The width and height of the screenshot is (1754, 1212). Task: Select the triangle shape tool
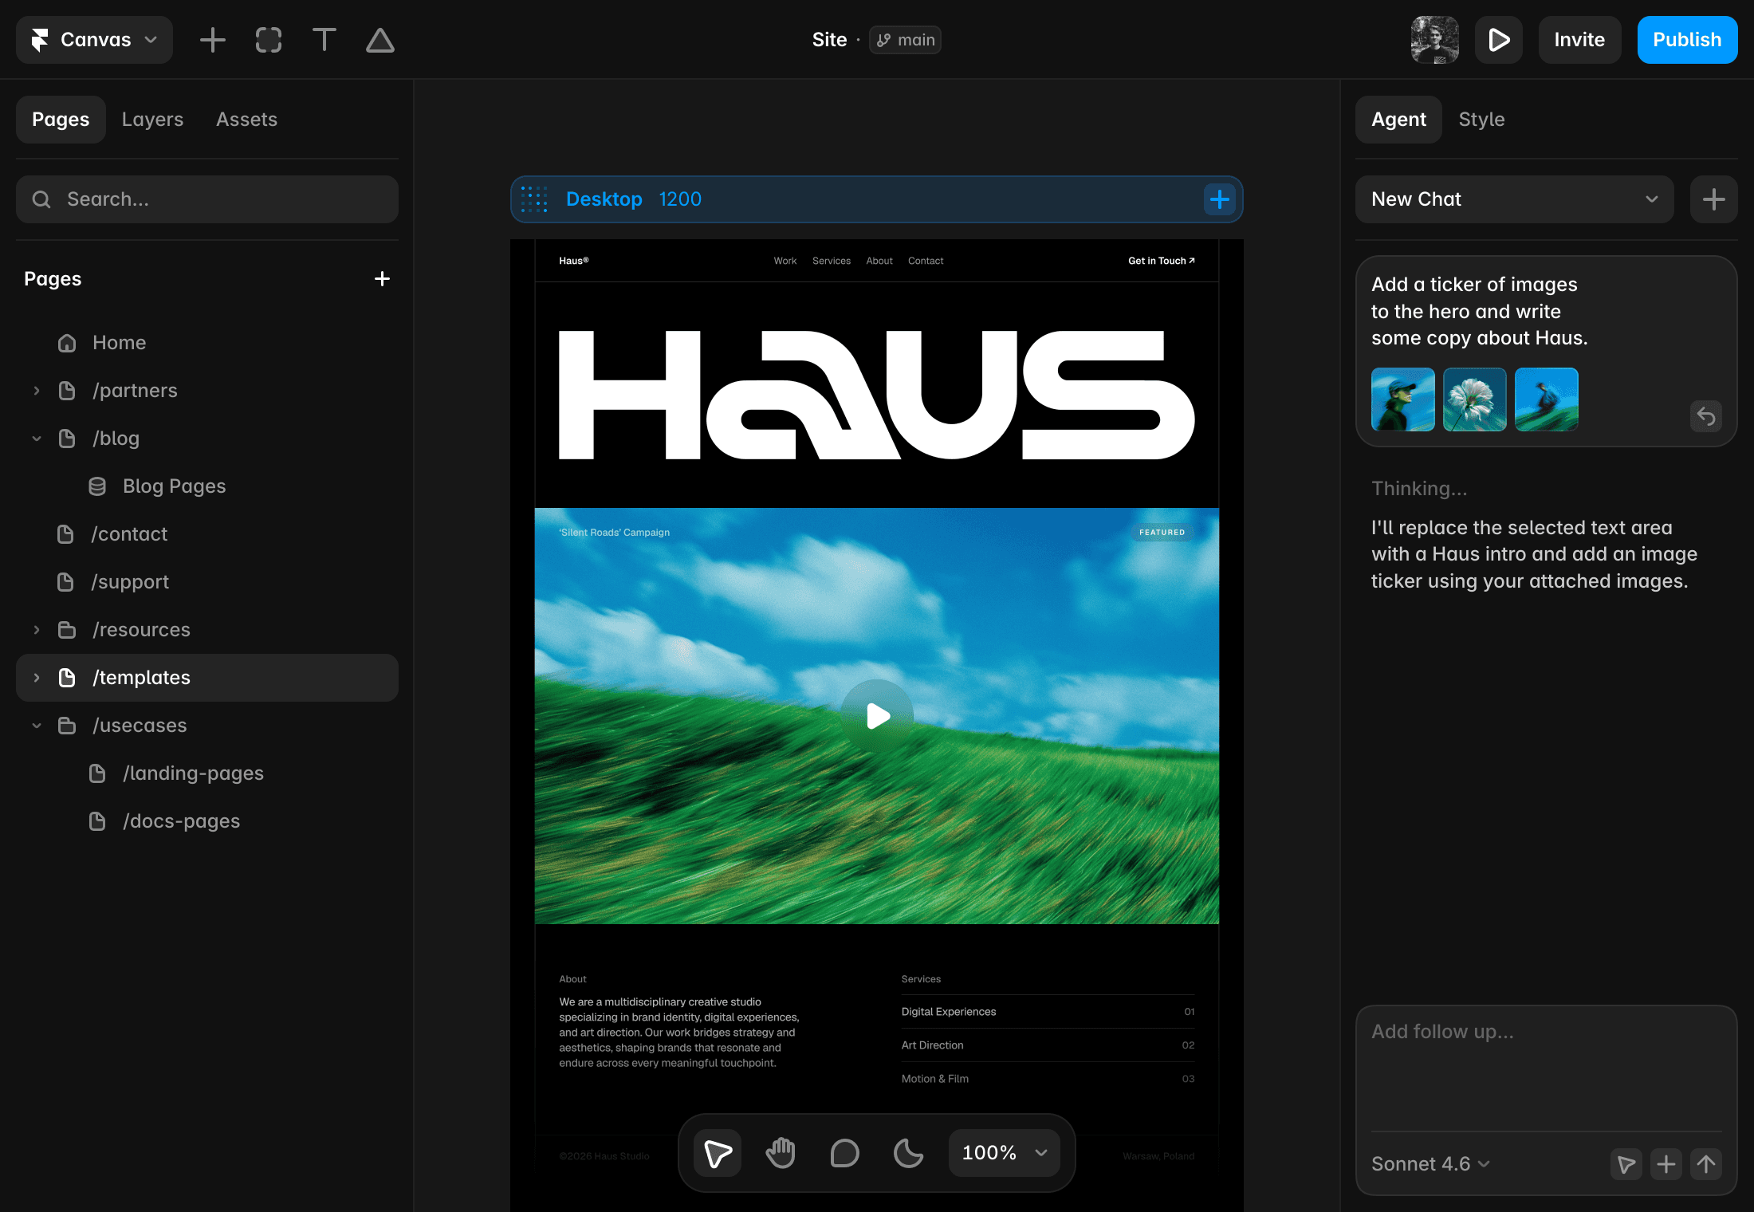(380, 40)
